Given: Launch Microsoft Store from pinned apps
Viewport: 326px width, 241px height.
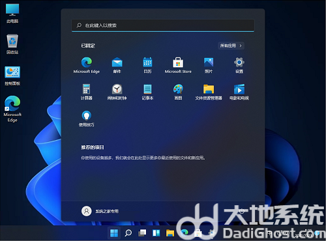Looking at the screenshot, I should click(x=178, y=65).
